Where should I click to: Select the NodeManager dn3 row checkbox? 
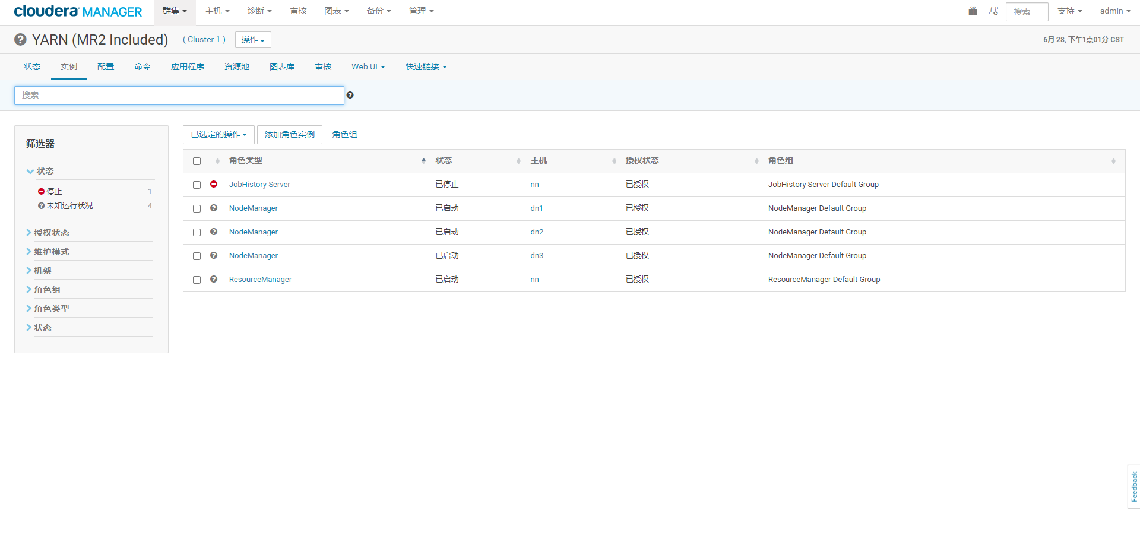[197, 256]
